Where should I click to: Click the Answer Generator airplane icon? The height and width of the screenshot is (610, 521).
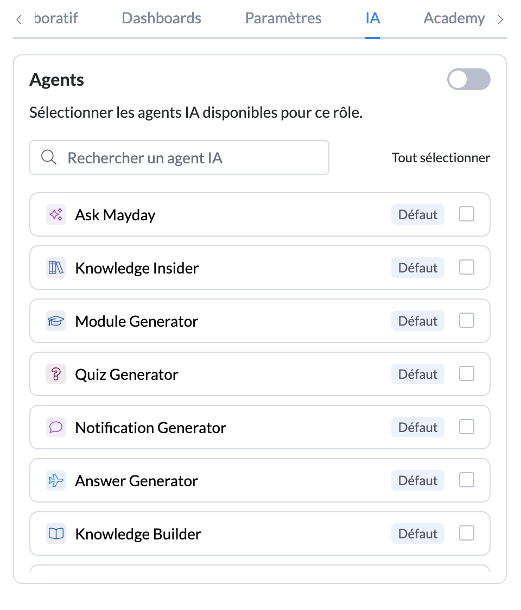pyautogui.click(x=56, y=481)
